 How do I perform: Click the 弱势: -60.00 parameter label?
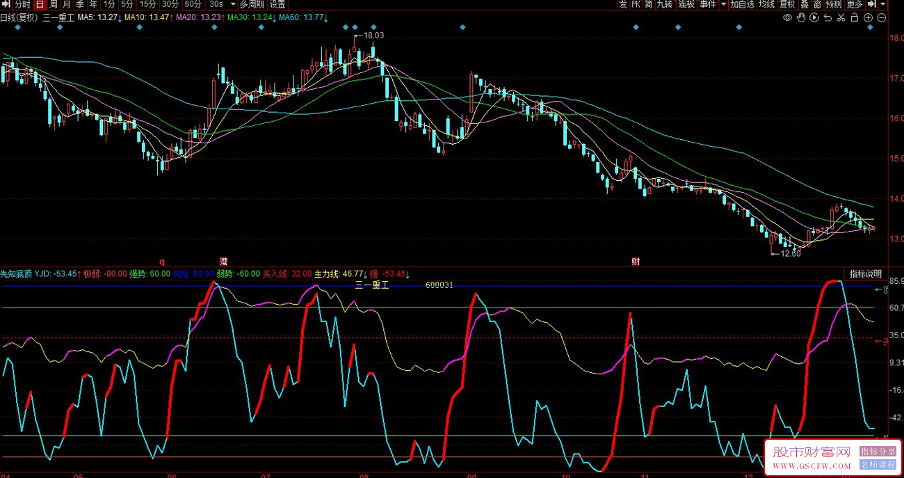click(238, 274)
